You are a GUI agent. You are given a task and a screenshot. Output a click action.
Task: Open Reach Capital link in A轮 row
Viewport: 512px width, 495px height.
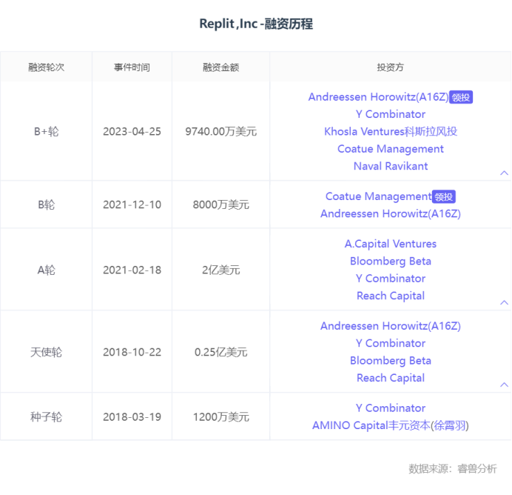(x=390, y=296)
